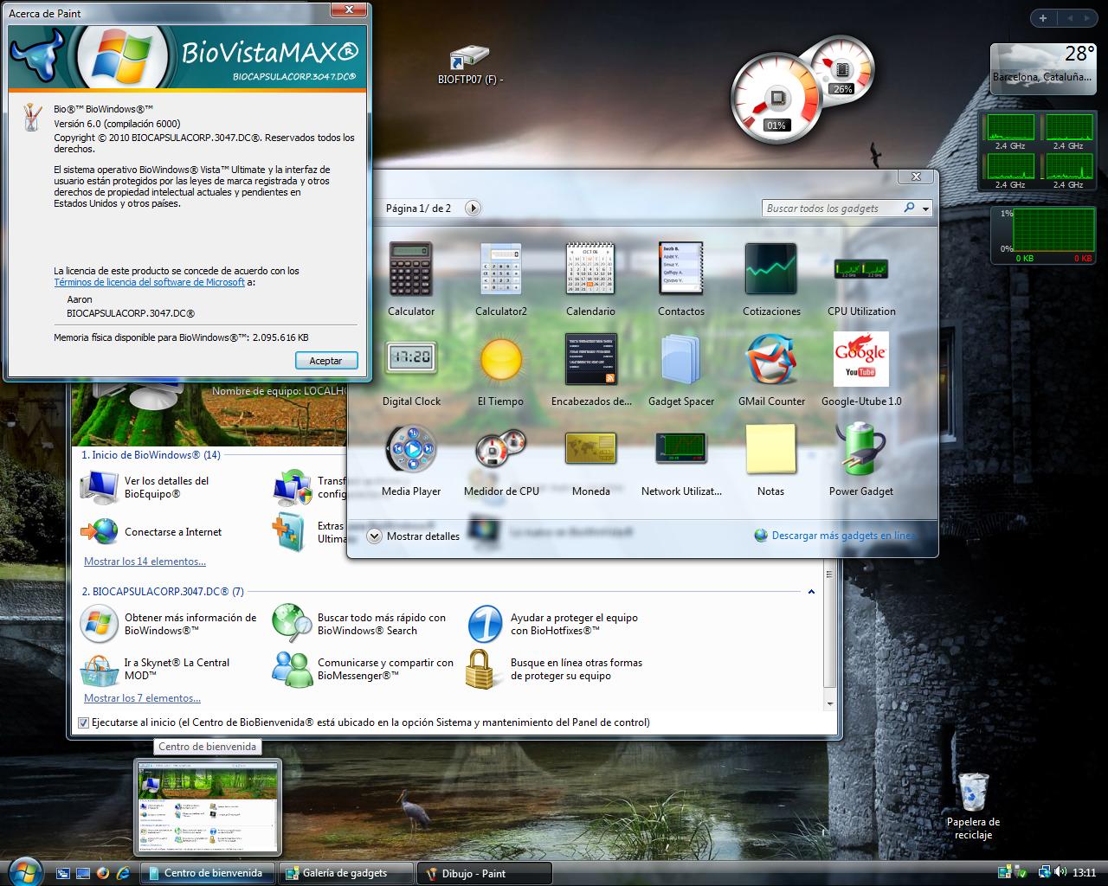Open the gadget search dropdown arrow
1108x886 pixels.
pyautogui.click(x=925, y=208)
